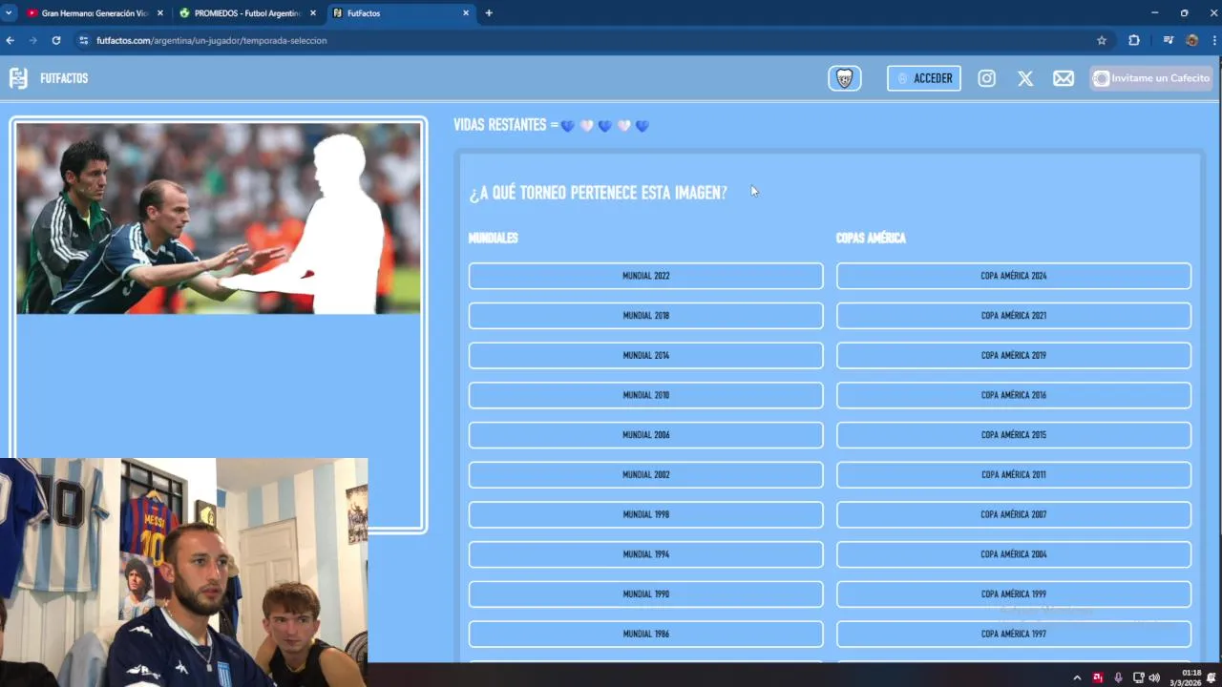The width and height of the screenshot is (1222, 687).
Task: Pick COPA AMÉRICA 2019 option
Action: tap(1014, 355)
